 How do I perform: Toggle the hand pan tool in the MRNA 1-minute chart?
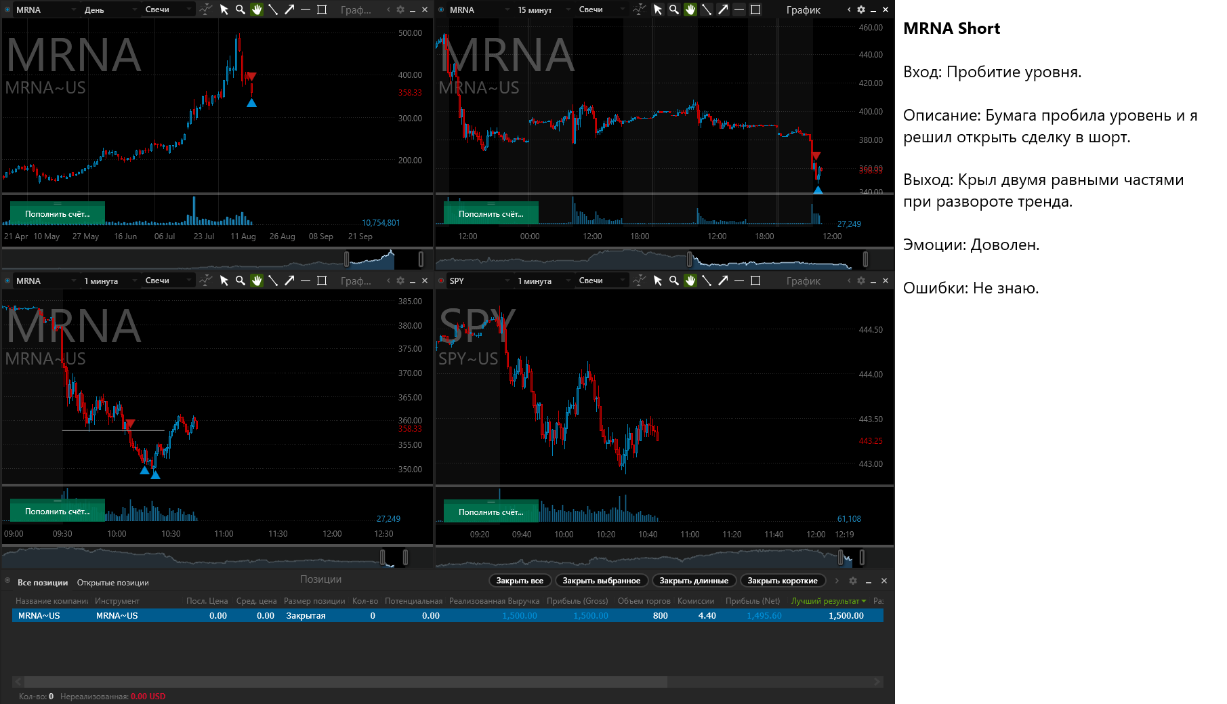257,281
